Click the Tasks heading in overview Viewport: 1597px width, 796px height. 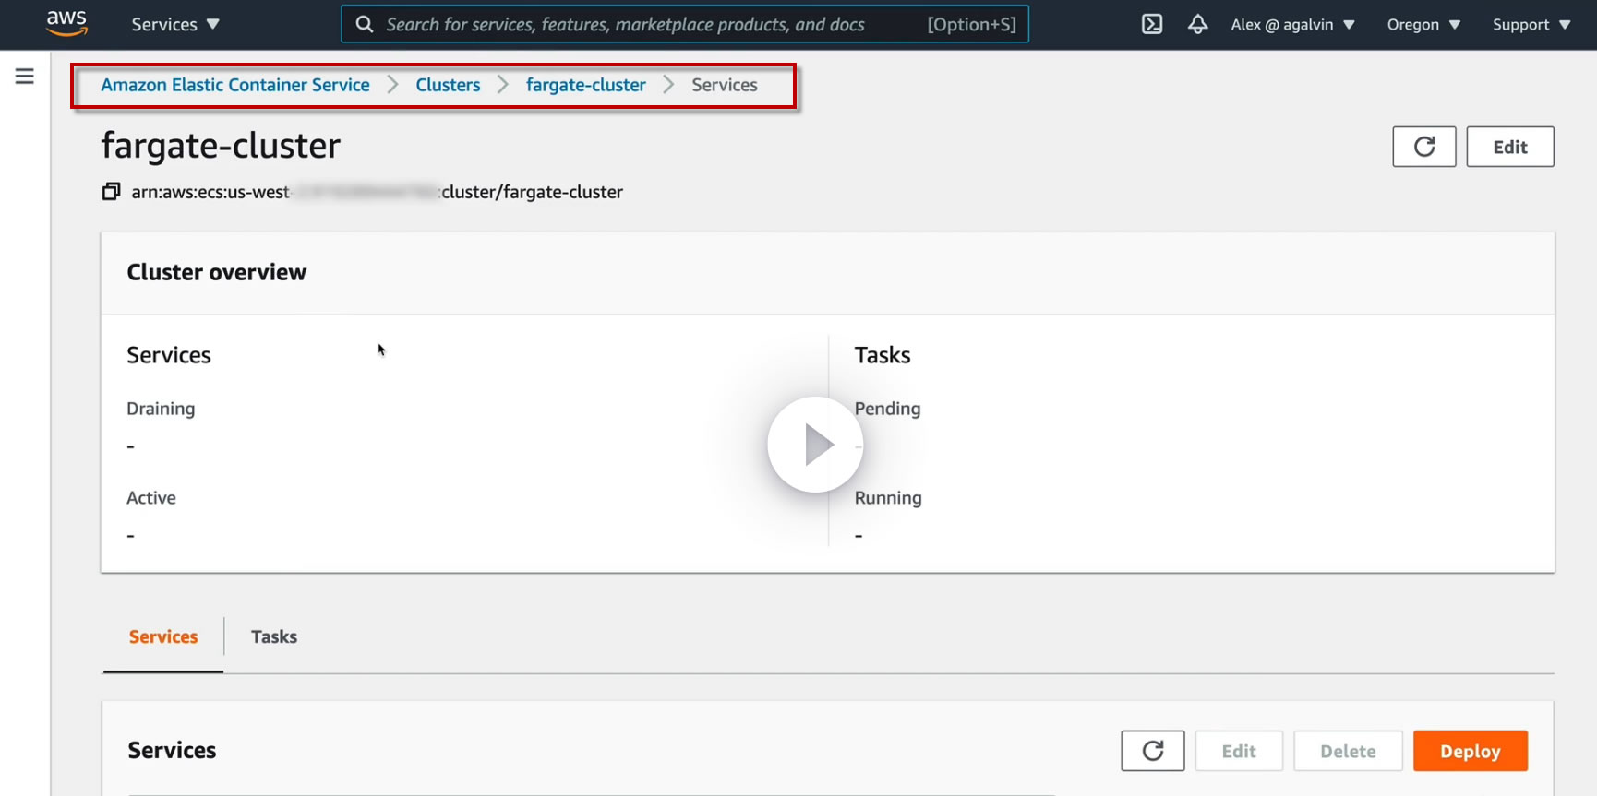883,355
